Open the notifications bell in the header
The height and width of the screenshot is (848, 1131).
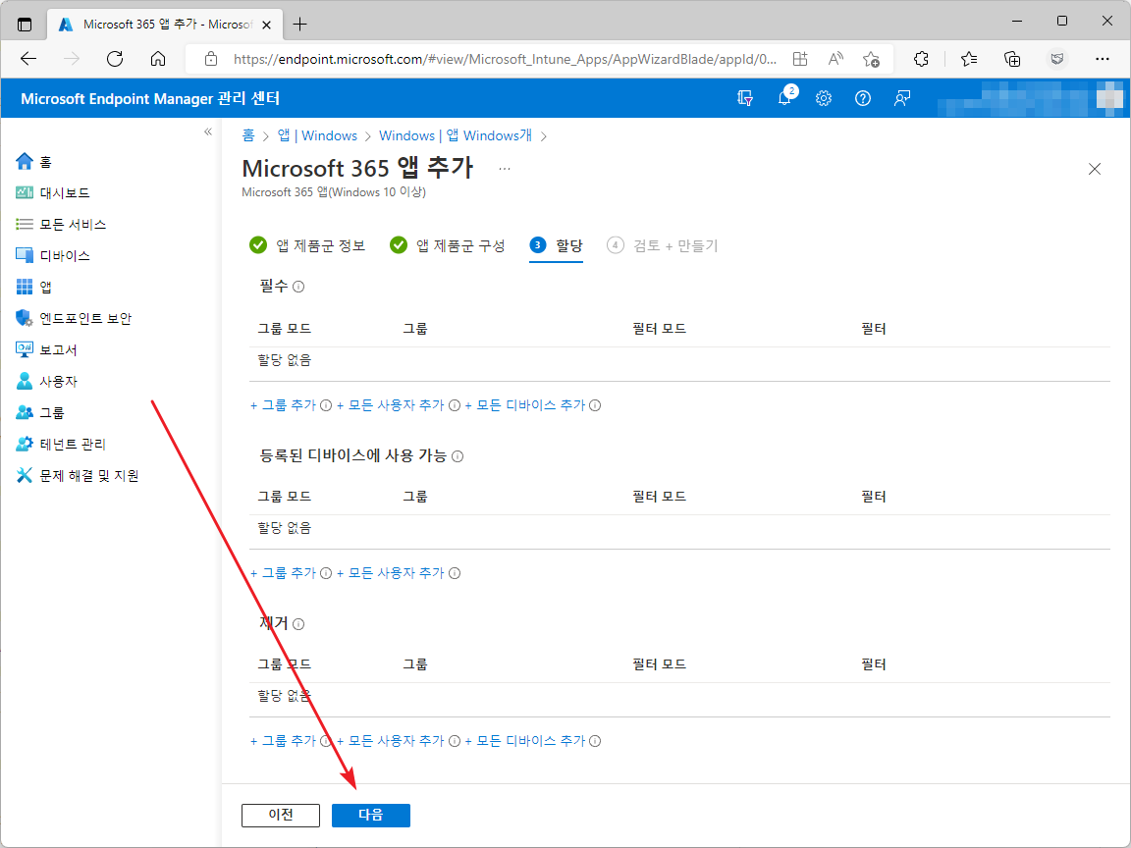pyautogui.click(x=784, y=98)
